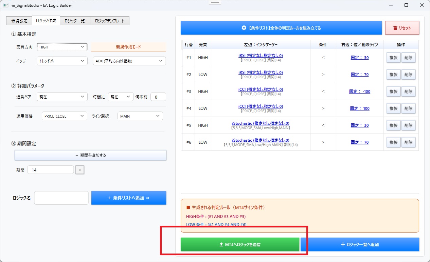This screenshot has height=262, width=430.
Task: Delete row #1 with 削除
Action: tap(408, 58)
